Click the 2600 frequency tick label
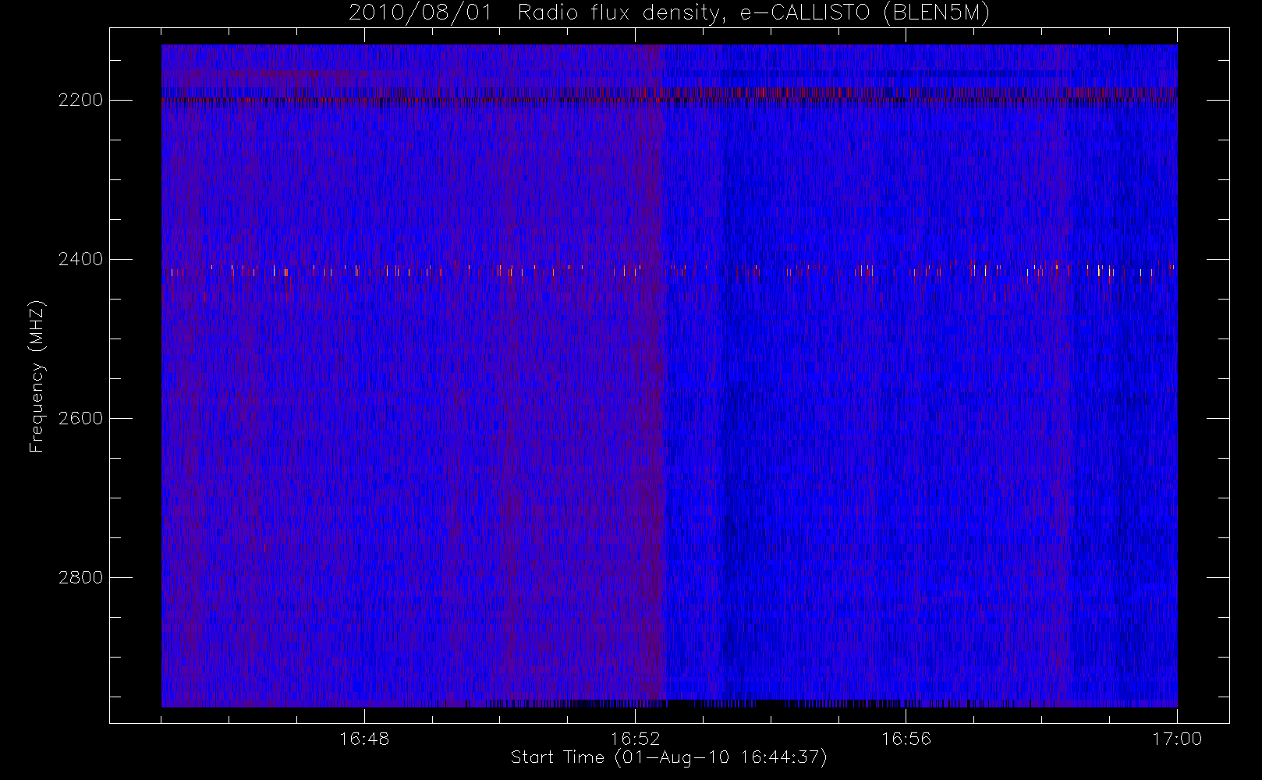1262x780 pixels. (x=80, y=418)
